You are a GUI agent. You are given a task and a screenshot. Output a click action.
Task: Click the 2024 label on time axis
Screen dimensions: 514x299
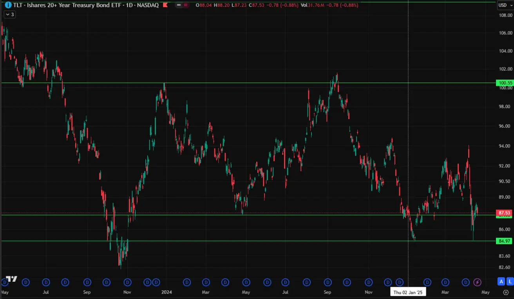coord(167,292)
